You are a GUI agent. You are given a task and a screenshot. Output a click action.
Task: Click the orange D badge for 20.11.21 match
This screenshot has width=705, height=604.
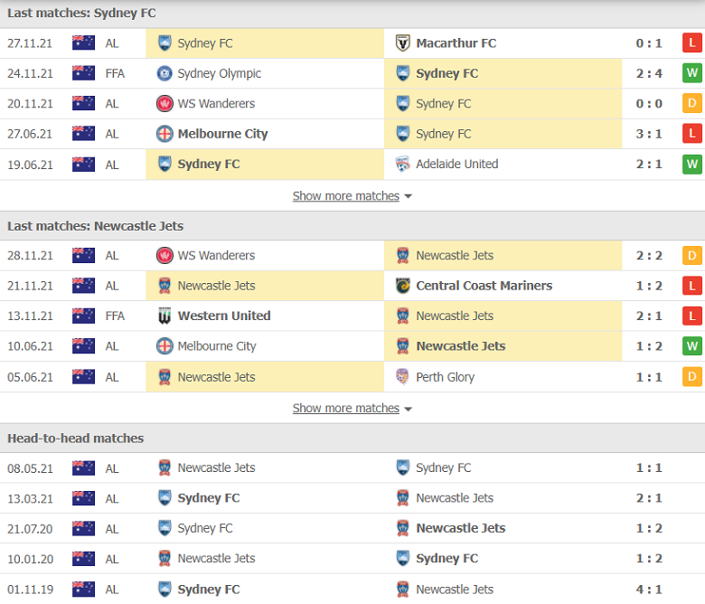(692, 103)
